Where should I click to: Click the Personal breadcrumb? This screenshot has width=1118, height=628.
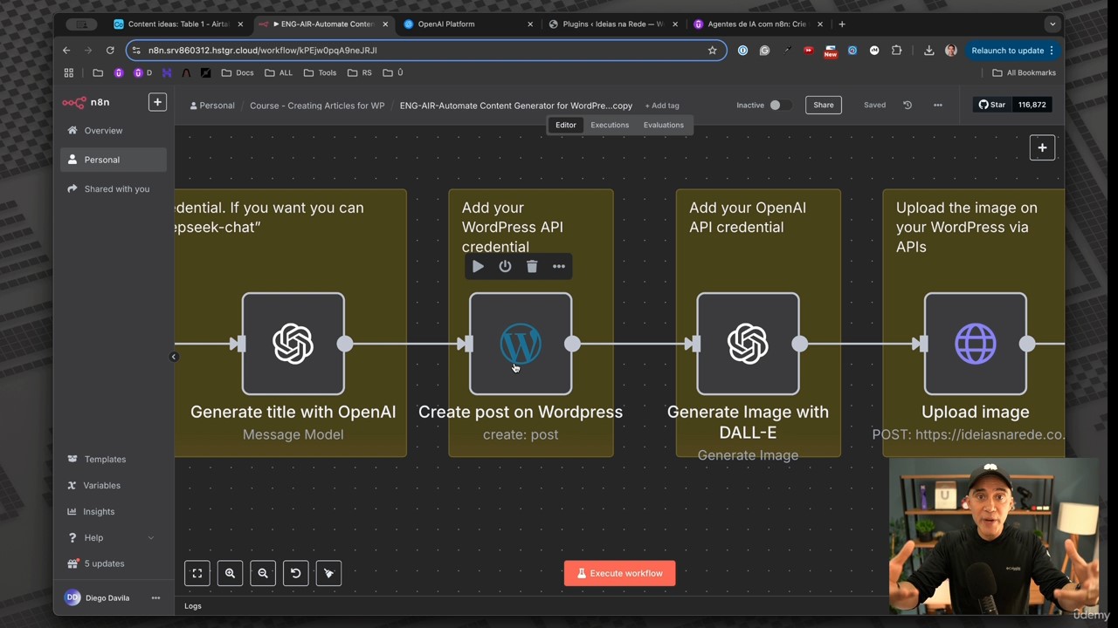click(212, 106)
